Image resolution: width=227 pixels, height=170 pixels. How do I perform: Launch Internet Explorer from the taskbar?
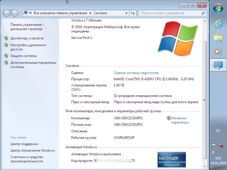[x=218, y=24]
